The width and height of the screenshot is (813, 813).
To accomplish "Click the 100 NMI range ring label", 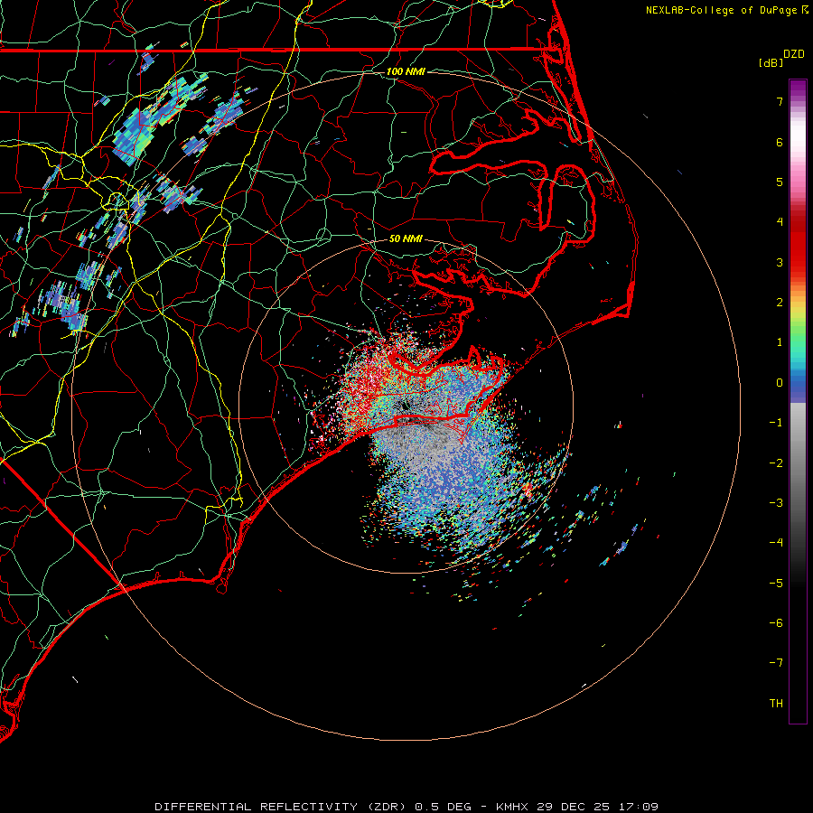I will pos(406,71).
